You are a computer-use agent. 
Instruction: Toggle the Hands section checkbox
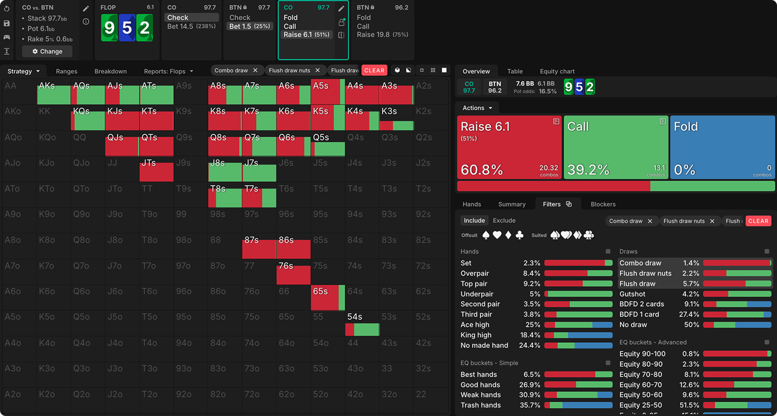point(608,251)
